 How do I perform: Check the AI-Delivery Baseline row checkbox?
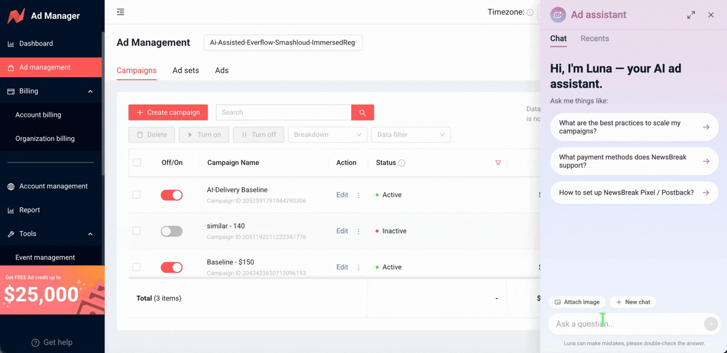click(x=136, y=195)
